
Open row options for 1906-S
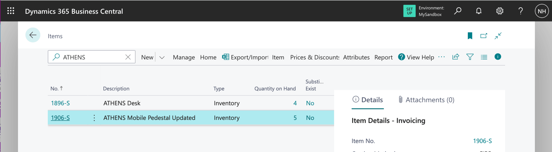tap(94, 118)
